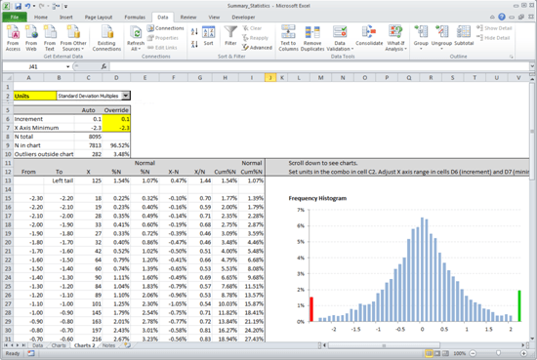Open connection Properties command
Image resolution: width=537 pixels, height=360 pixels.
coord(163,38)
